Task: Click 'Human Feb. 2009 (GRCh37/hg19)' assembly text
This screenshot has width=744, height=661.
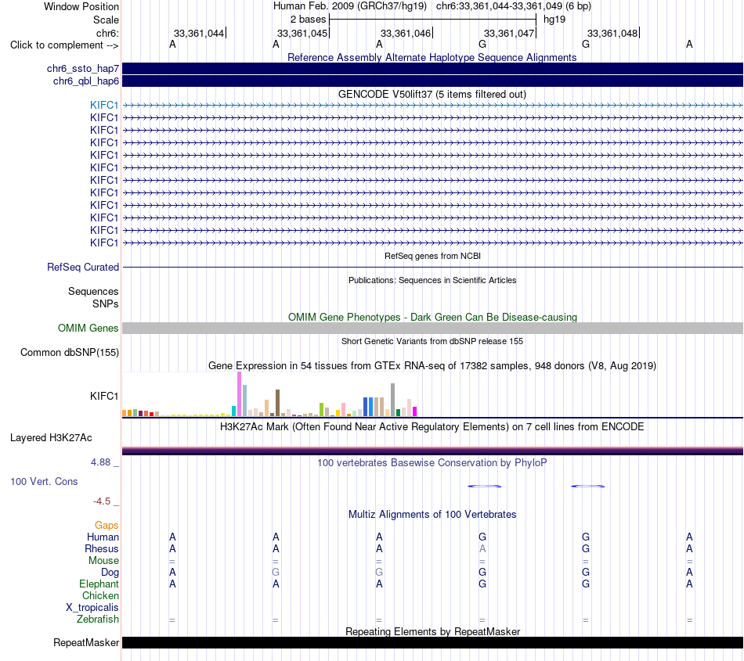Action: 350,6
